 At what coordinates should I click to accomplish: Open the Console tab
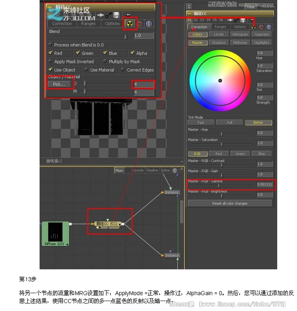137,170
